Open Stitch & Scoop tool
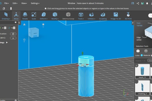Viewport: 152px width, 101px height. [68, 16]
